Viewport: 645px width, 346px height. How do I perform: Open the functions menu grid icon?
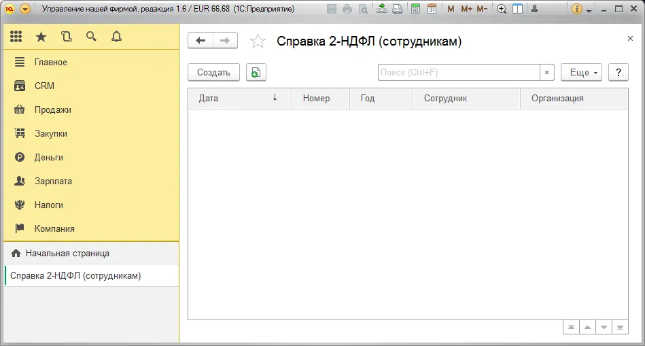16,37
